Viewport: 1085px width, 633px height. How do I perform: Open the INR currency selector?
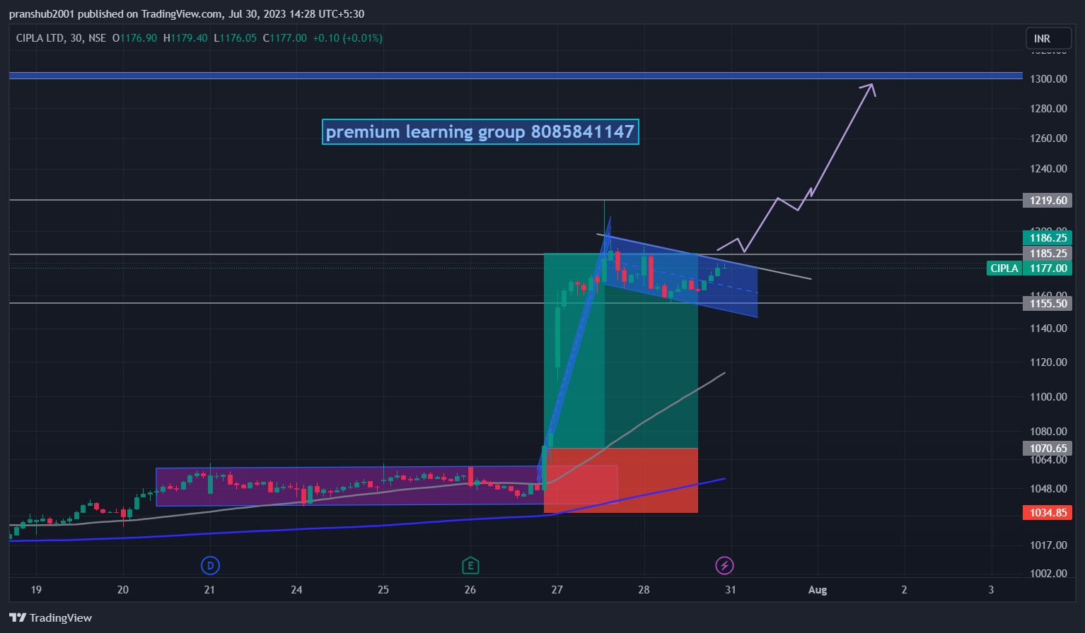click(1048, 38)
